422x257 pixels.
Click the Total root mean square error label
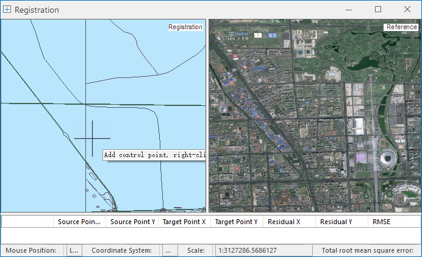click(367, 250)
